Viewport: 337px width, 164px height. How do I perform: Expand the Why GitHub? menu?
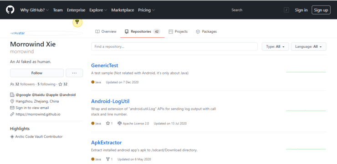[x=35, y=10]
